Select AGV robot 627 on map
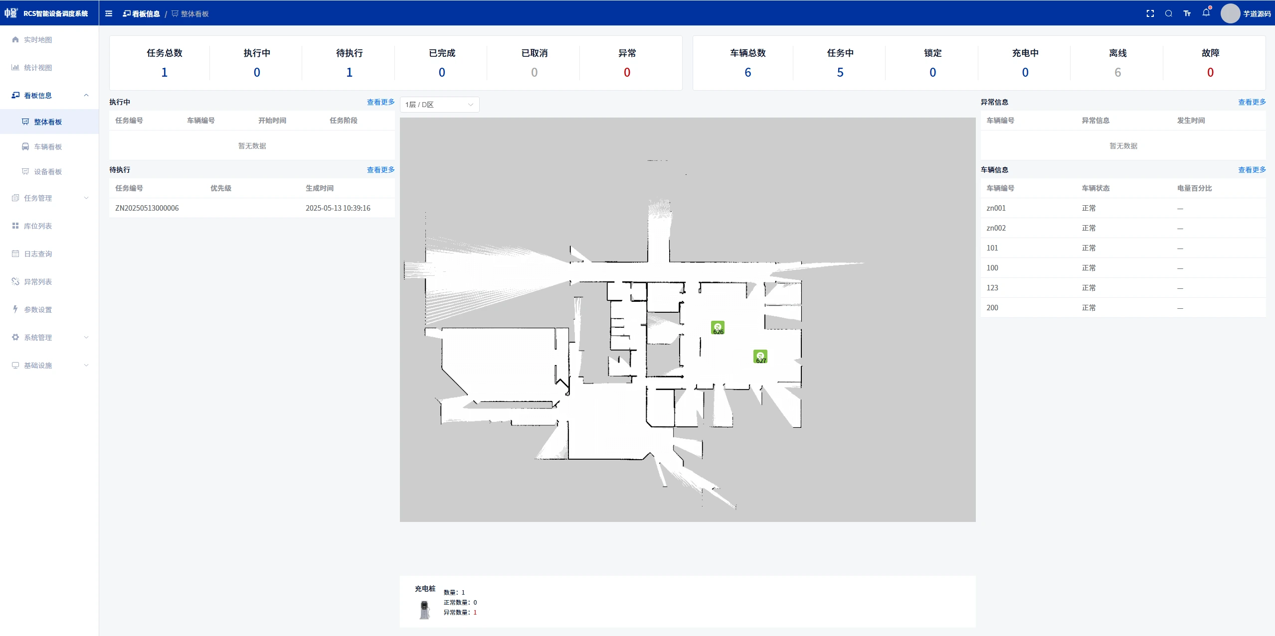Image resolution: width=1275 pixels, height=636 pixels. pyautogui.click(x=760, y=357)
